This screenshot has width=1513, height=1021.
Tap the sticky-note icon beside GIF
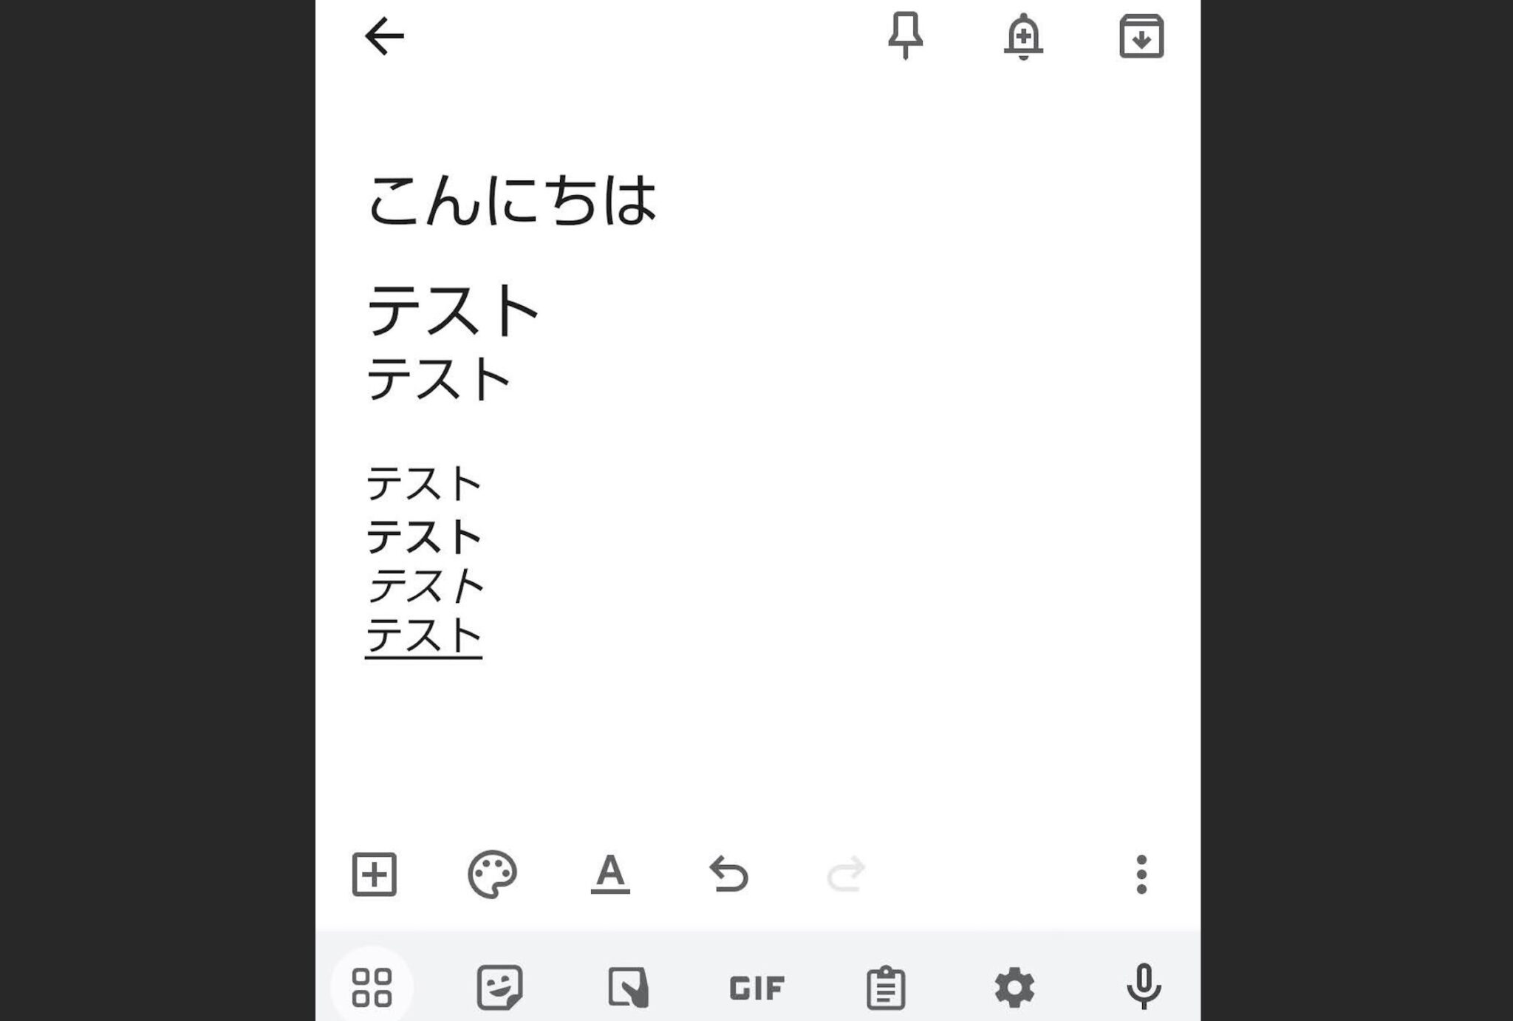628,987
